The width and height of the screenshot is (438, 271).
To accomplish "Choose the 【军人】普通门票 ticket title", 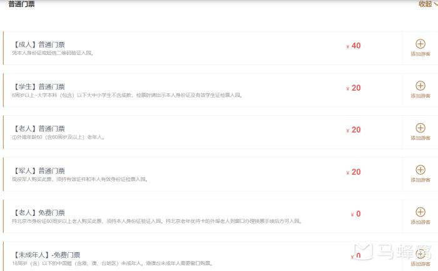I will click(x=38, y=171).
